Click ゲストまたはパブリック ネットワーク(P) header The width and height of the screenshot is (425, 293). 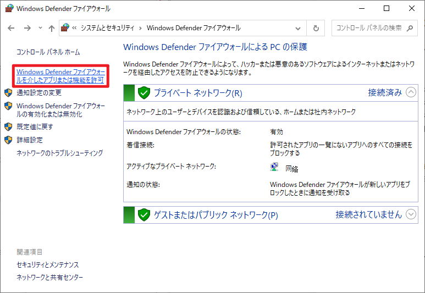[x=216, y=215]
